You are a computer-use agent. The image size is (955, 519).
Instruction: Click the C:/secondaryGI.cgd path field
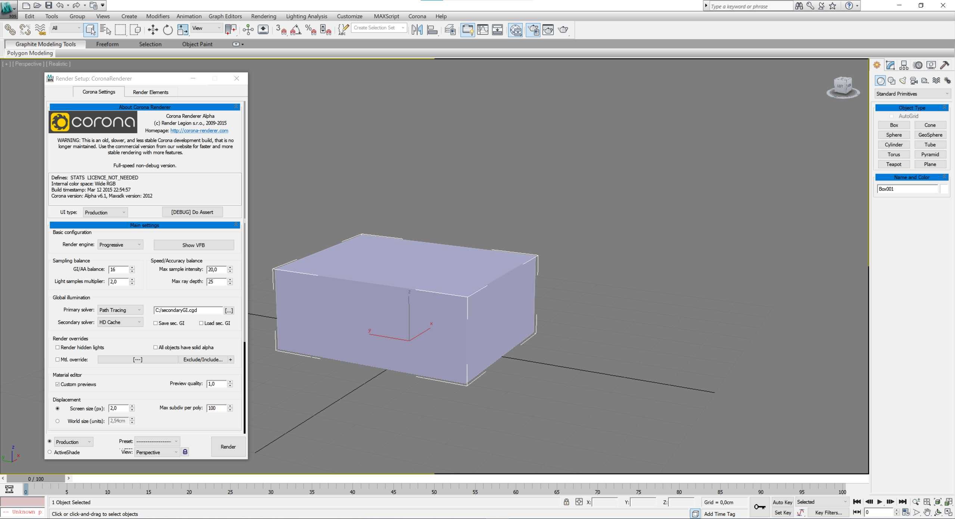188,310
